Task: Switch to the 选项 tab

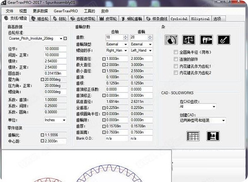Action: coord(218,19)
